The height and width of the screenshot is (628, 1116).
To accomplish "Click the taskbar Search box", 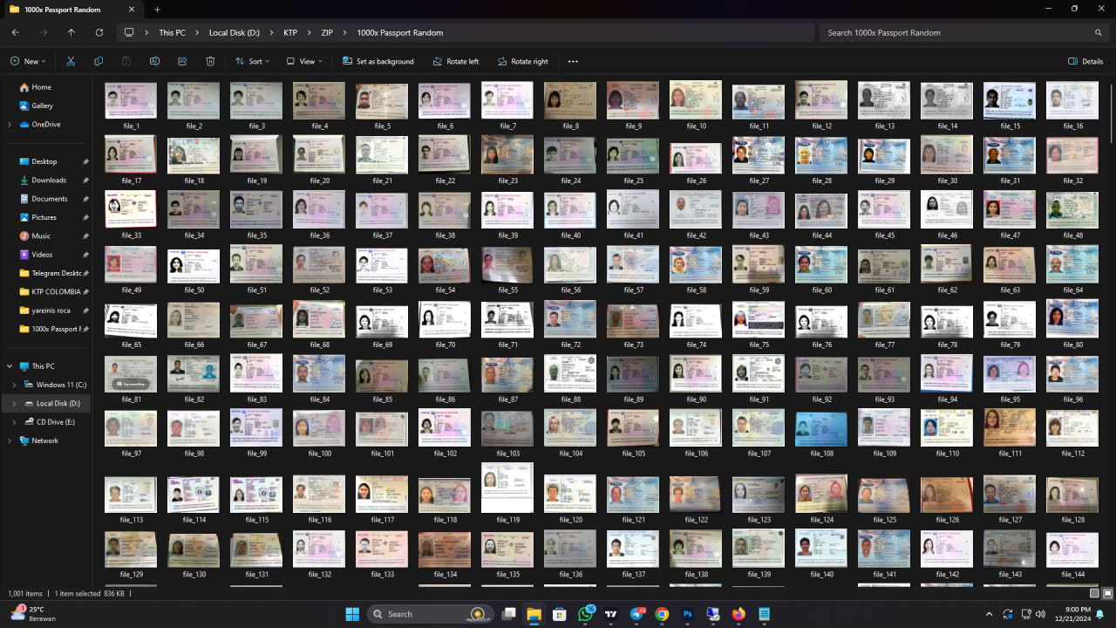I will 431,614.
